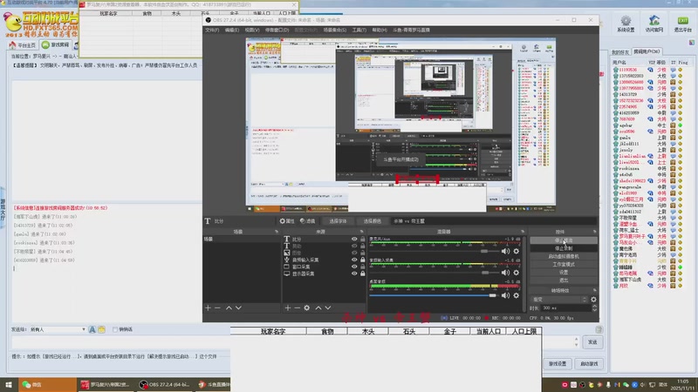Remove the selected scene with the minus icon
Viewport: 698px width, 392px height.
point(217,308)
